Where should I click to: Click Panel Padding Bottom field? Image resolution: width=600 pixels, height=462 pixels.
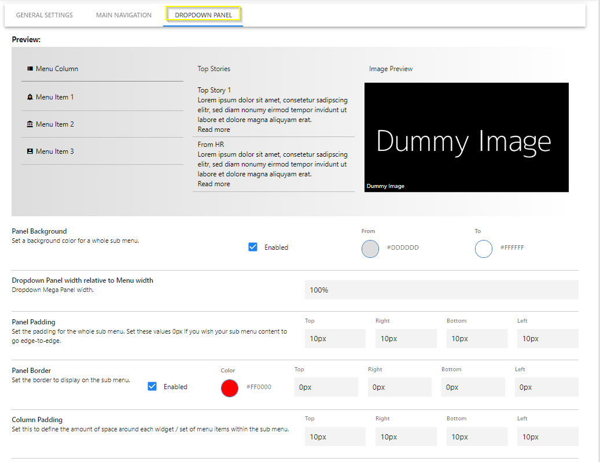click(477, 338)
